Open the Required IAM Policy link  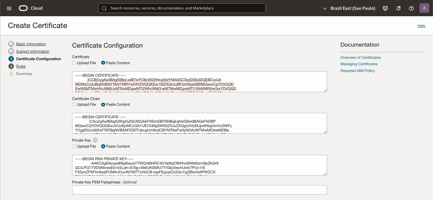coord(358,71)
